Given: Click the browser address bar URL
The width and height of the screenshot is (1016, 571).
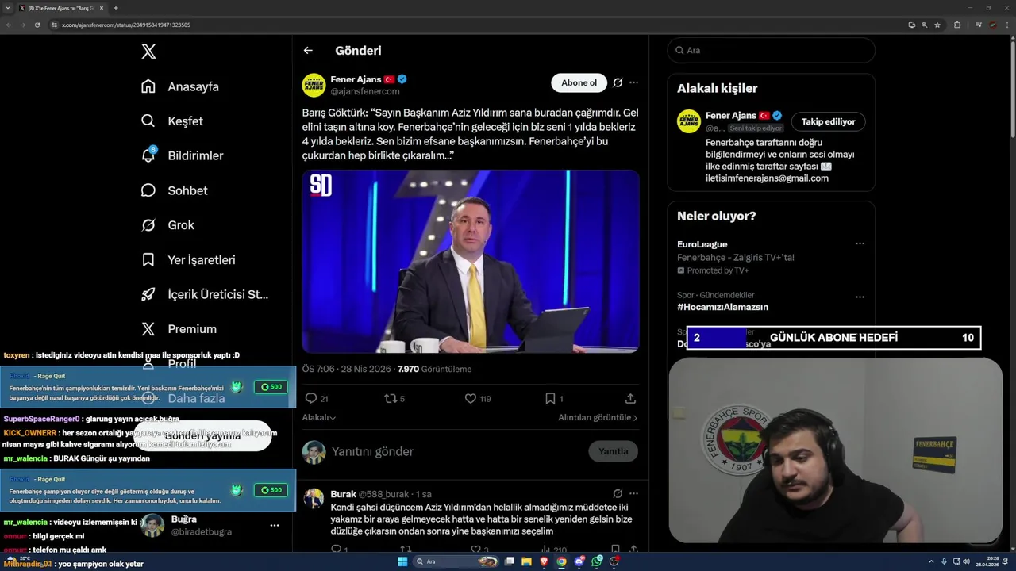Looking at the screenshot, I should [x=126, y=25].
